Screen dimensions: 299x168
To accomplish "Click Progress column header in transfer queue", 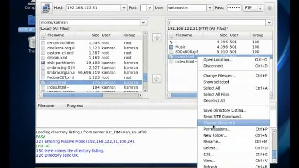I will point(75,106).
